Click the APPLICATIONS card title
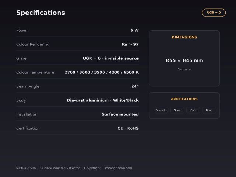The image size is (236, 177). [184, 99]
